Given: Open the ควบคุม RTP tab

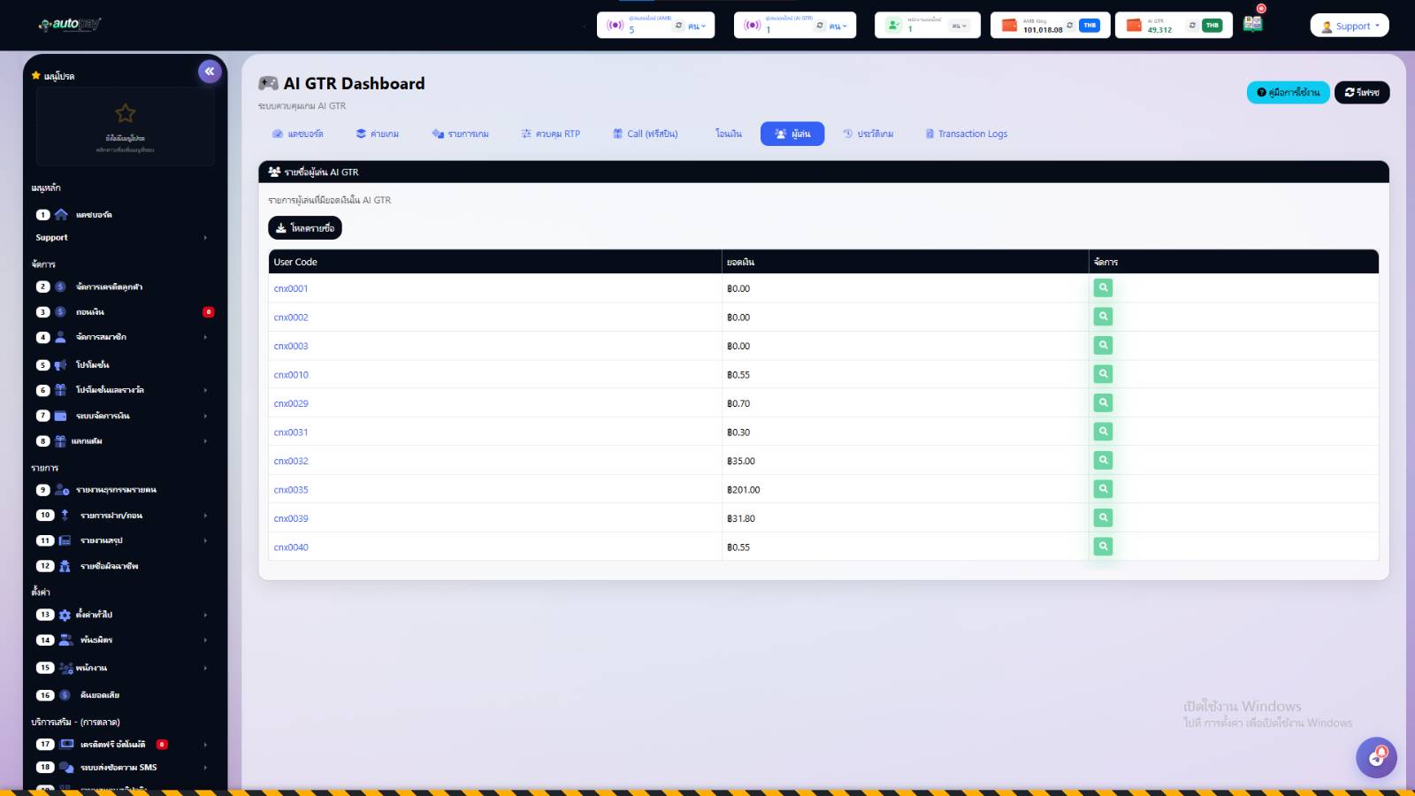Looking at the screenshot, I should [550, 134].
